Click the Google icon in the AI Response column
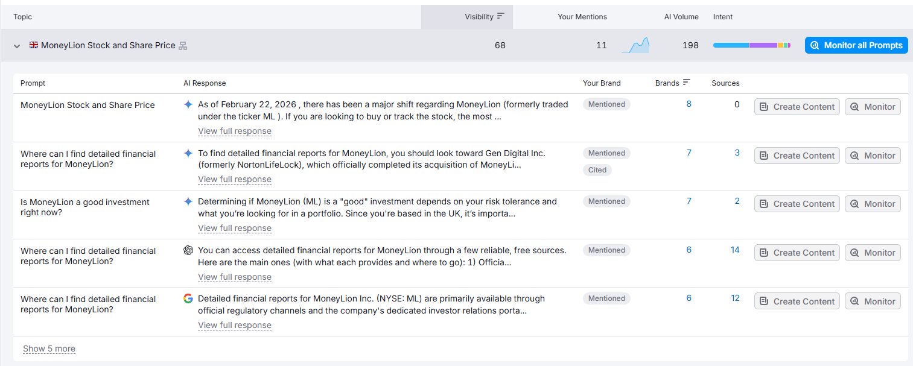This screenshot has height=366, width=913. click(188, 298)
